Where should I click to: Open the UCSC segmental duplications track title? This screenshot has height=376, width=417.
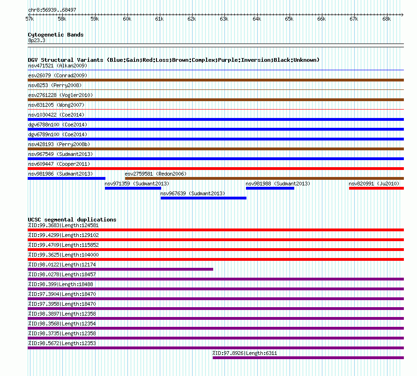[x=72, y=220]
